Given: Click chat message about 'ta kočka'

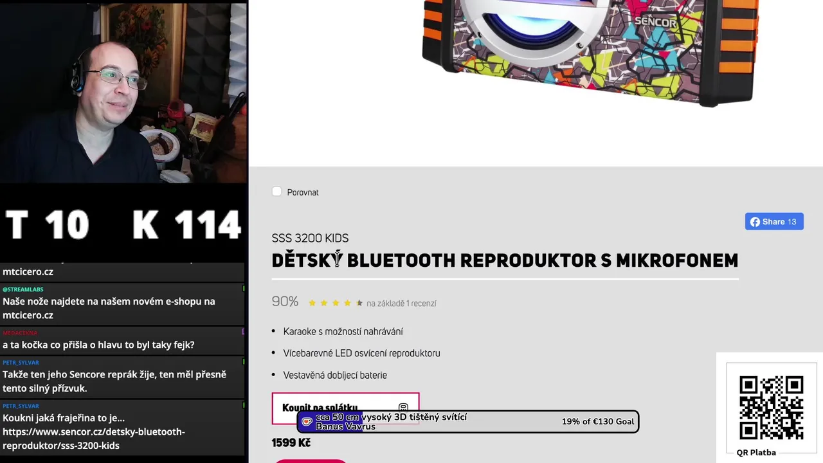Looking at the screenshot, I should point(98,345).
